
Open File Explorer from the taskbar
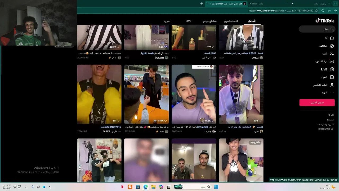click(x=153, y=187)
